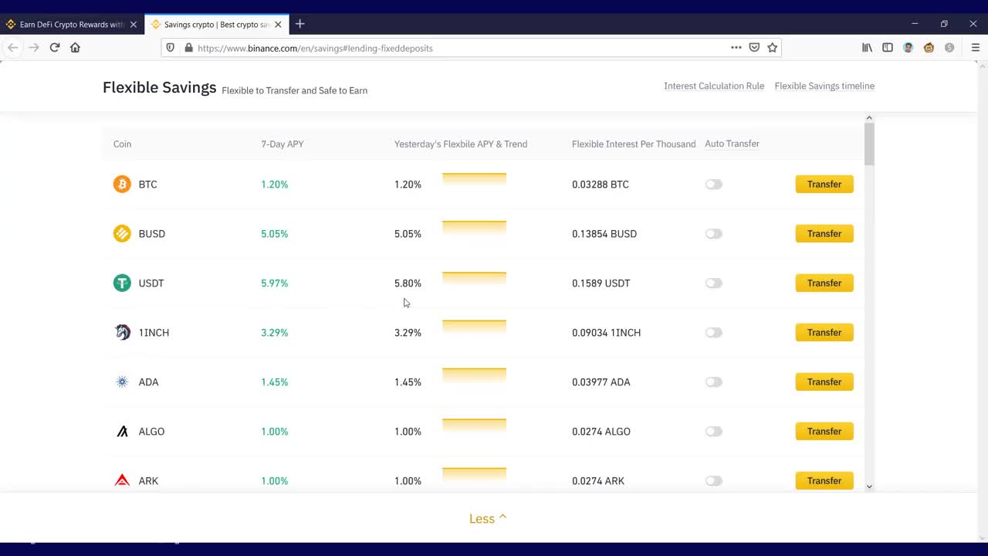Switch to the Earn DeFi Crypto Rewards tab
Viewport: 988px width, 556px height.
tap(71, 24)
